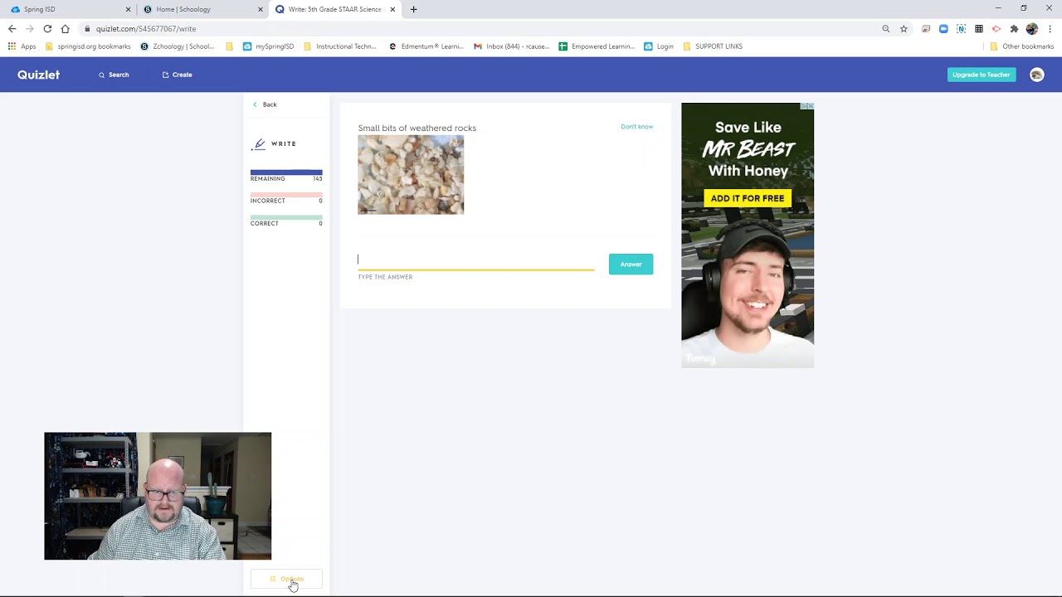Click the site lock icon
Screen dimensions: 1062x597
click(x=87, y=28)
